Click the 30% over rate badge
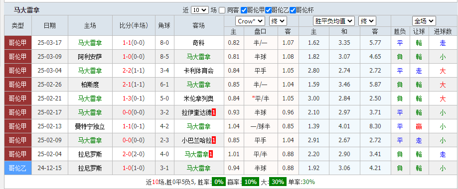The width and height of the screenshot is (458, 189). (278, 182)
